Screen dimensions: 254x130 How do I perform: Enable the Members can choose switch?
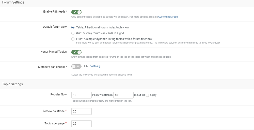point(76,66)
